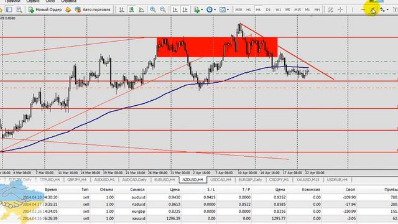Sort orders by the Символ column
Screen dimensions: 398x224
point(137,189)
